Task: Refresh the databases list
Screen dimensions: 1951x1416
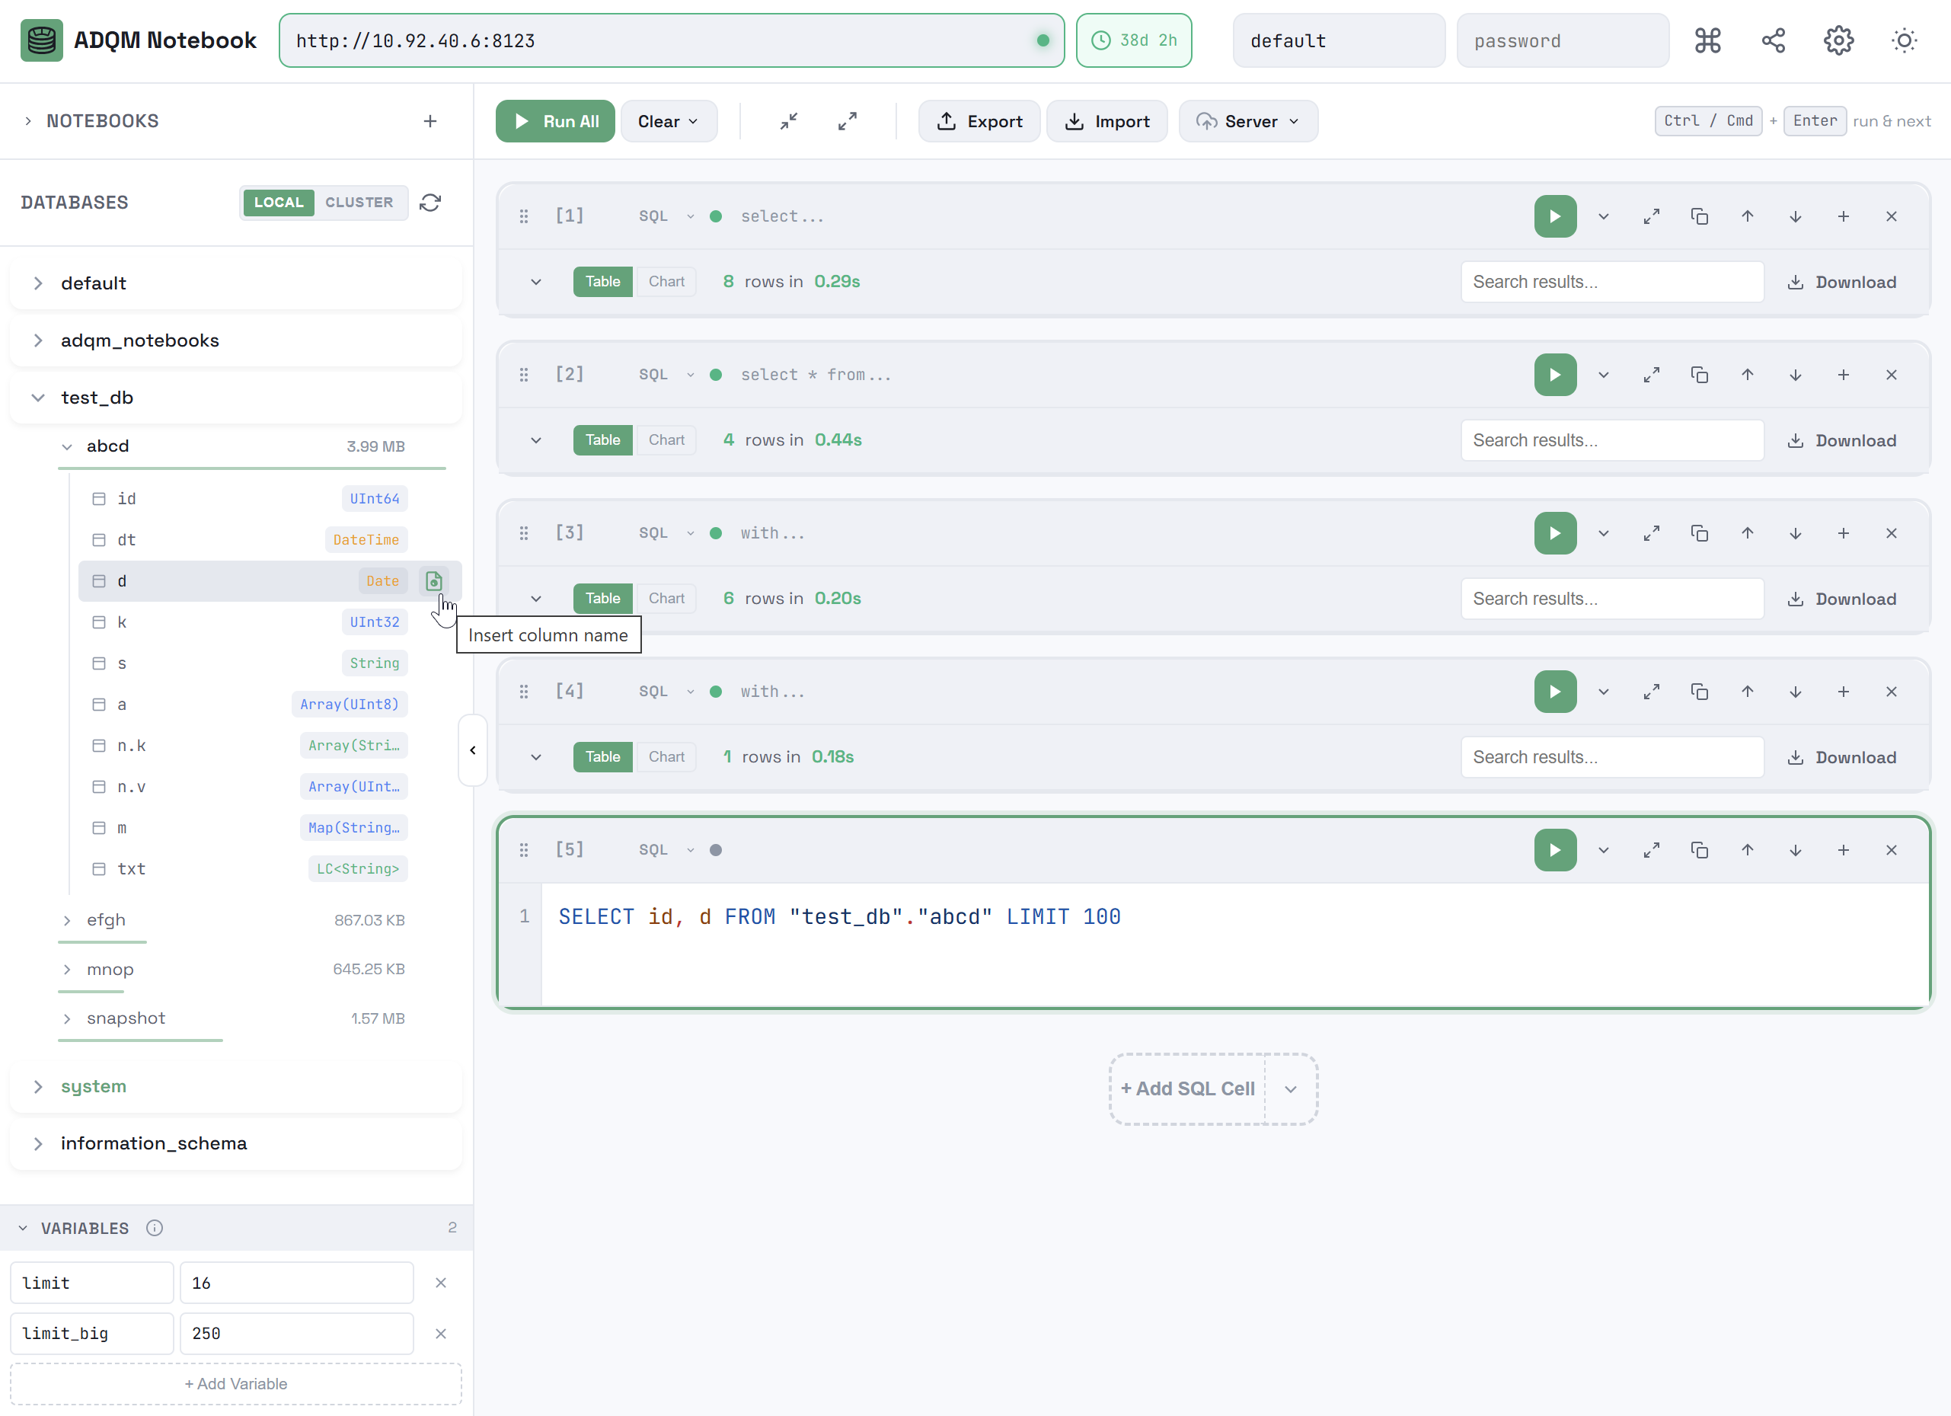Action: tap(430, 202)
